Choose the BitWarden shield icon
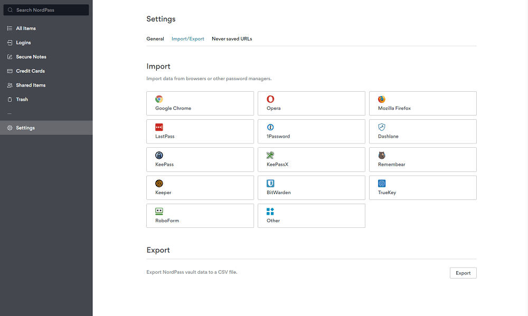 click(270, 184)
